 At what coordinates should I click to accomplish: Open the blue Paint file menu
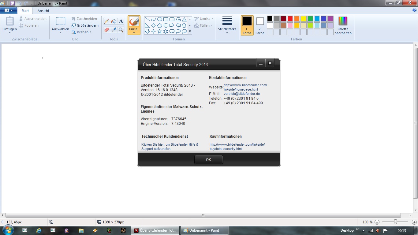coord(9,10)
